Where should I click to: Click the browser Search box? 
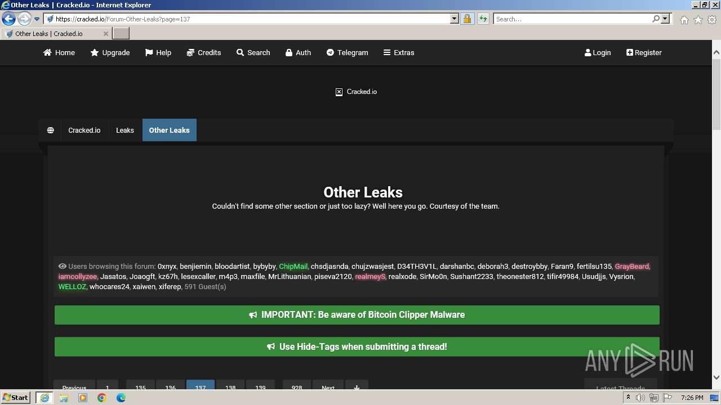tap(572, 19)
